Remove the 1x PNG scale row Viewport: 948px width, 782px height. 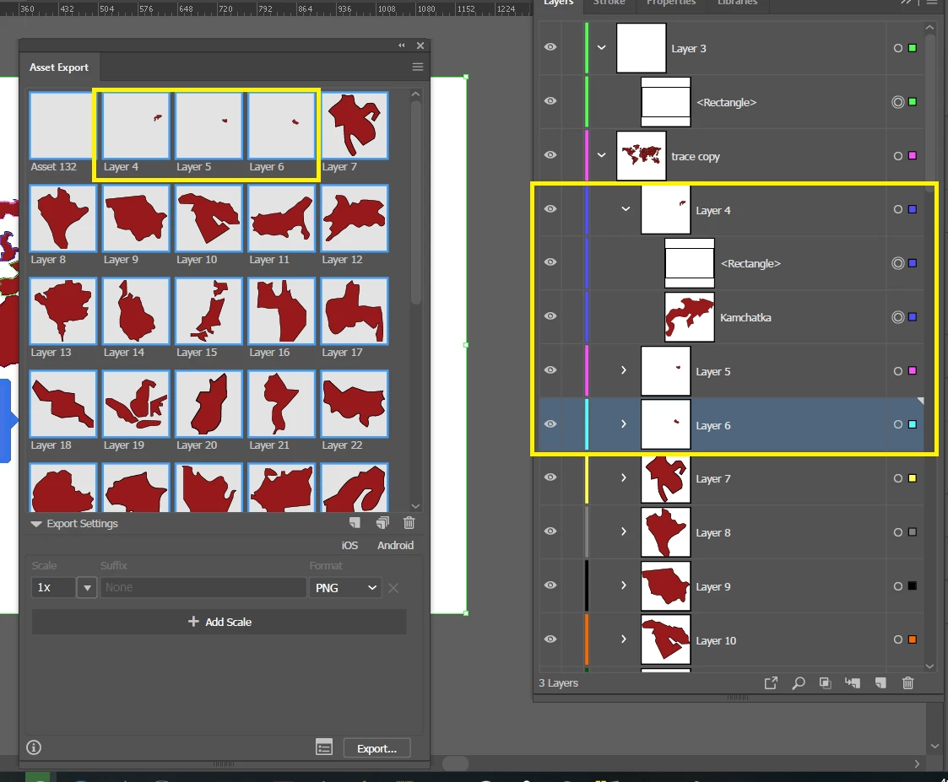click(x=393, y=587)
